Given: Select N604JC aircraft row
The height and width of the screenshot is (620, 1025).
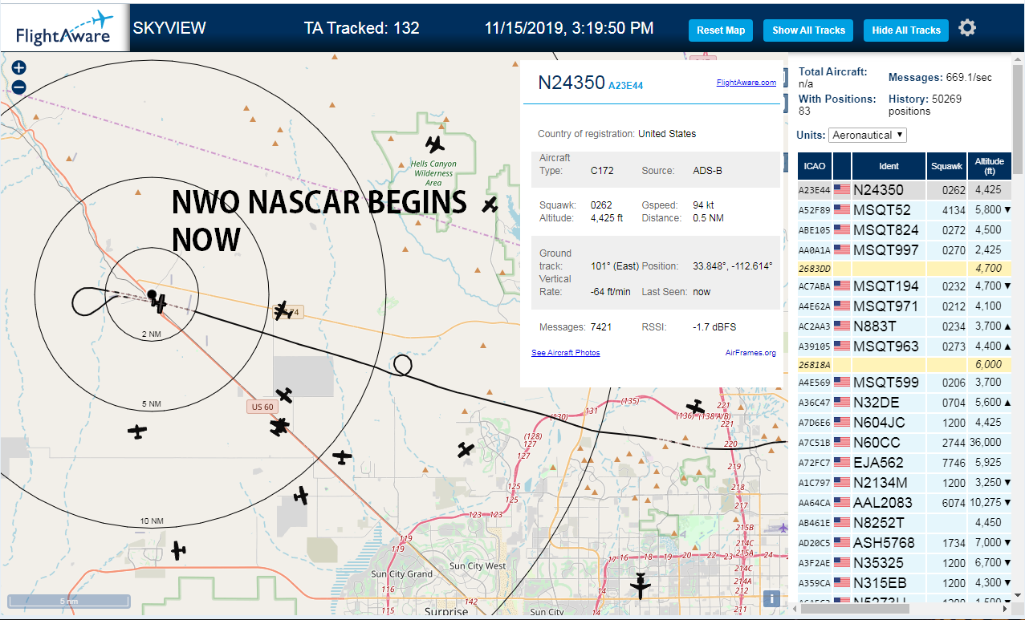Looking at the screenshot, I should pos(905,423).
